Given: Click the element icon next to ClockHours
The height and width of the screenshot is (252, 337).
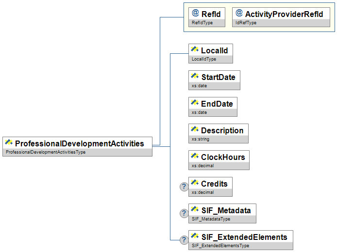Looking at the screenshot, I should pyautogui.click(x=195, y=157).
